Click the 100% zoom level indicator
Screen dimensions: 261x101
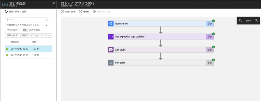click(248, 21)
